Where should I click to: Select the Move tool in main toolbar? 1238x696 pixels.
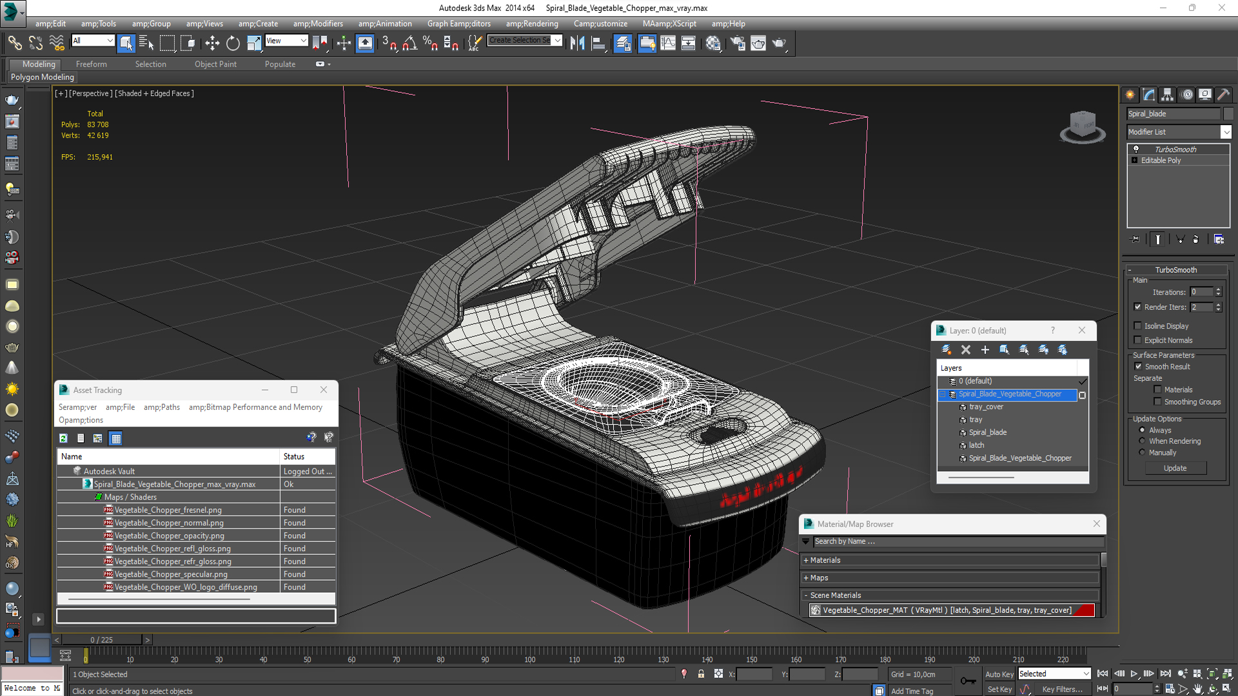click(212, 43)
